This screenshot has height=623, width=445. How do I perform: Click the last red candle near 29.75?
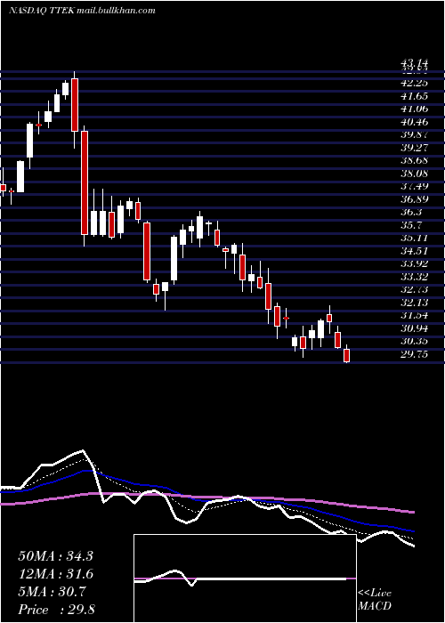347,356
